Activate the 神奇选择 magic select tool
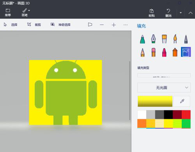The width and height of the screenshot is (195, 152). click(60, 25)
